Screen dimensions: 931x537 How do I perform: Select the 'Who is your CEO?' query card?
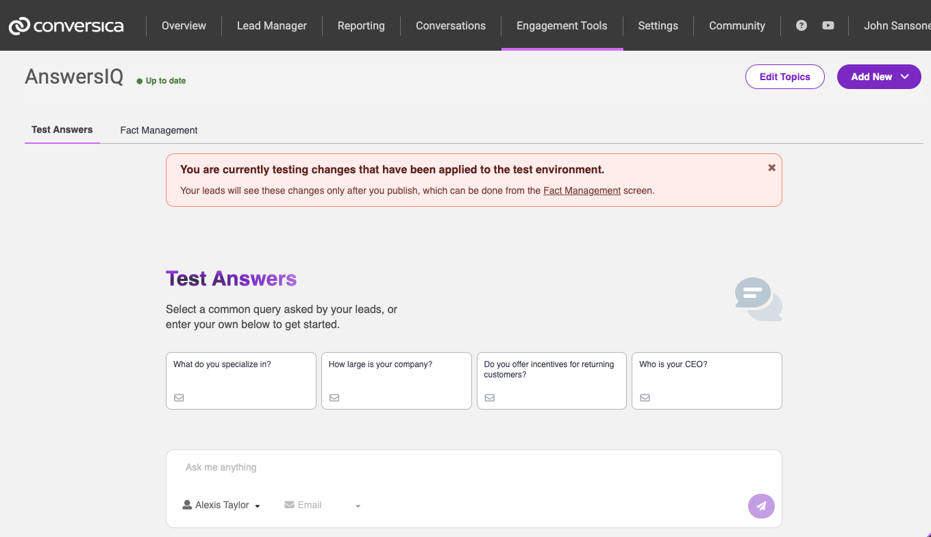click(706, 377)
